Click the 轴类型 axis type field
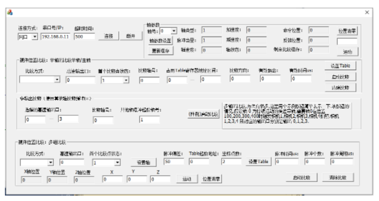 [211, 31]
